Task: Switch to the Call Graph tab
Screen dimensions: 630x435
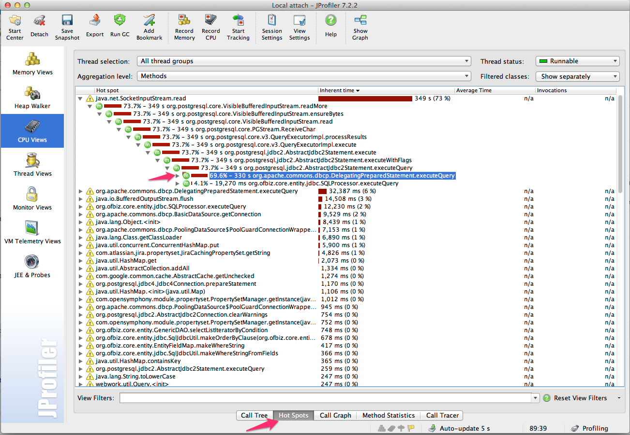Action: point(335,415)
